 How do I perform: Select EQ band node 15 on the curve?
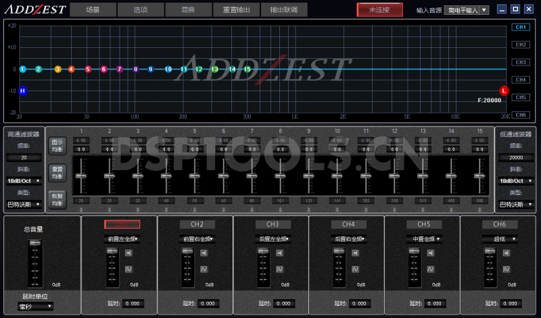tap(248, 69)
